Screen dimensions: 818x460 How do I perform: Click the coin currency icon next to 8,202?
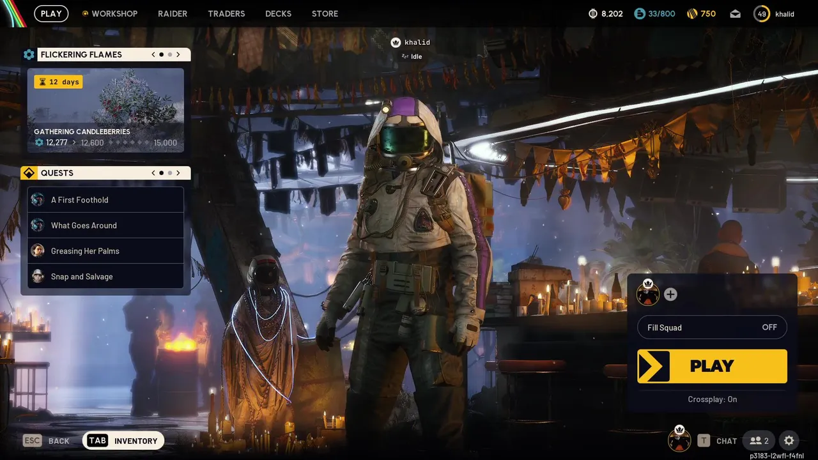[x=593, y=13]
